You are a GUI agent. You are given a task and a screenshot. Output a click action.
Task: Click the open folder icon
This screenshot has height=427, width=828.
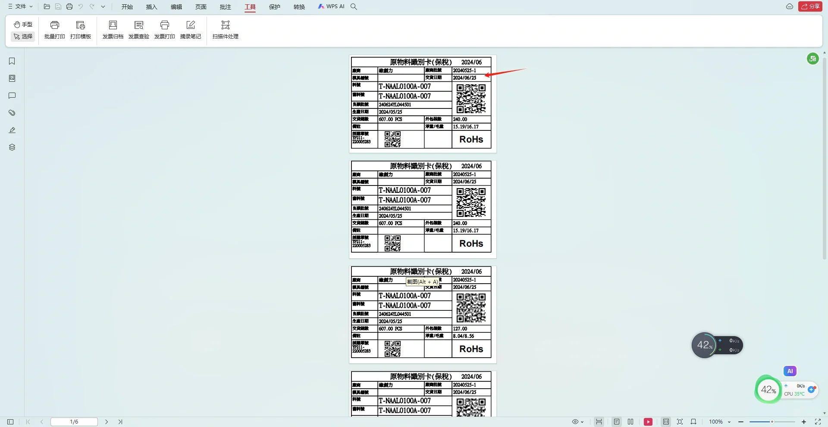coord(47,6)
